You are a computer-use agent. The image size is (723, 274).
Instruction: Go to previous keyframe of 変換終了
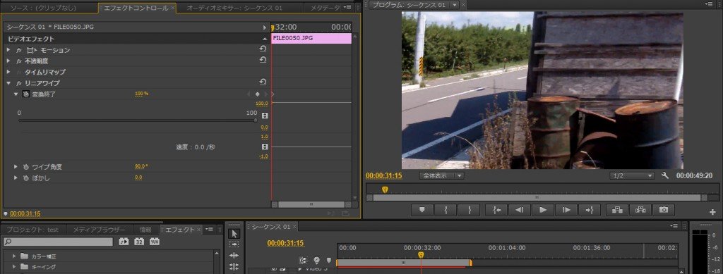click(249, 94)
